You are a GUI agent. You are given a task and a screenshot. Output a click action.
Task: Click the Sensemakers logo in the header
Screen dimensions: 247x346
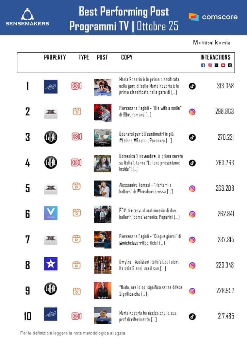pyautogui.click(x=27, y=17)
